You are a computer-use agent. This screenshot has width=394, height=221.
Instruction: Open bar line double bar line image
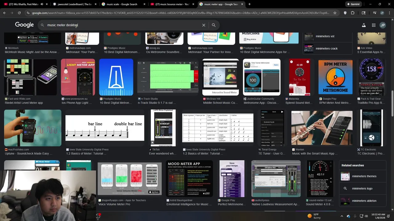(x=105, y=128)
